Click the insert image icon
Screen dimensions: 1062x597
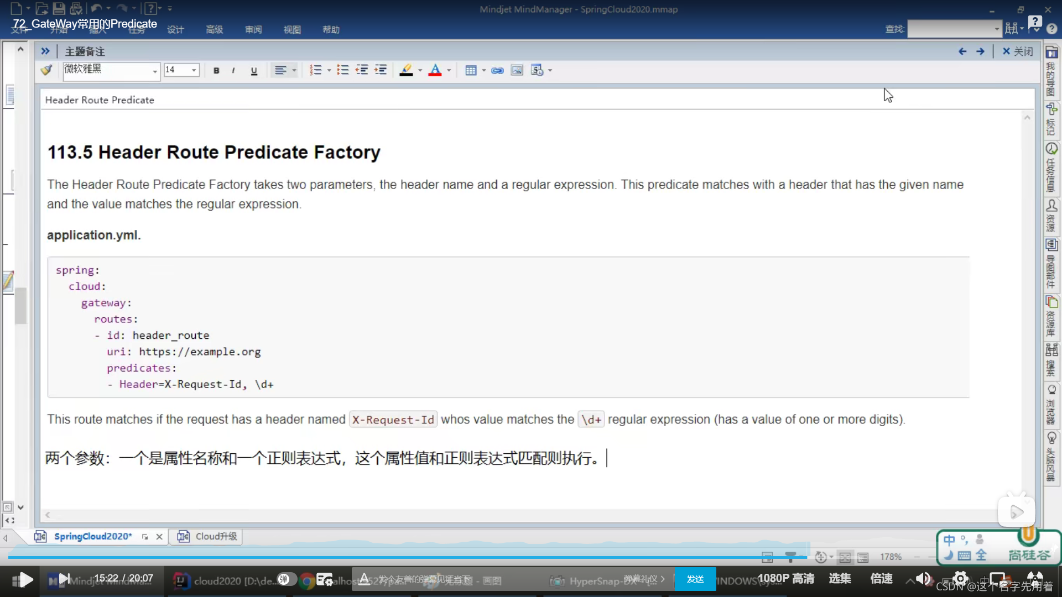coord(517,70)
